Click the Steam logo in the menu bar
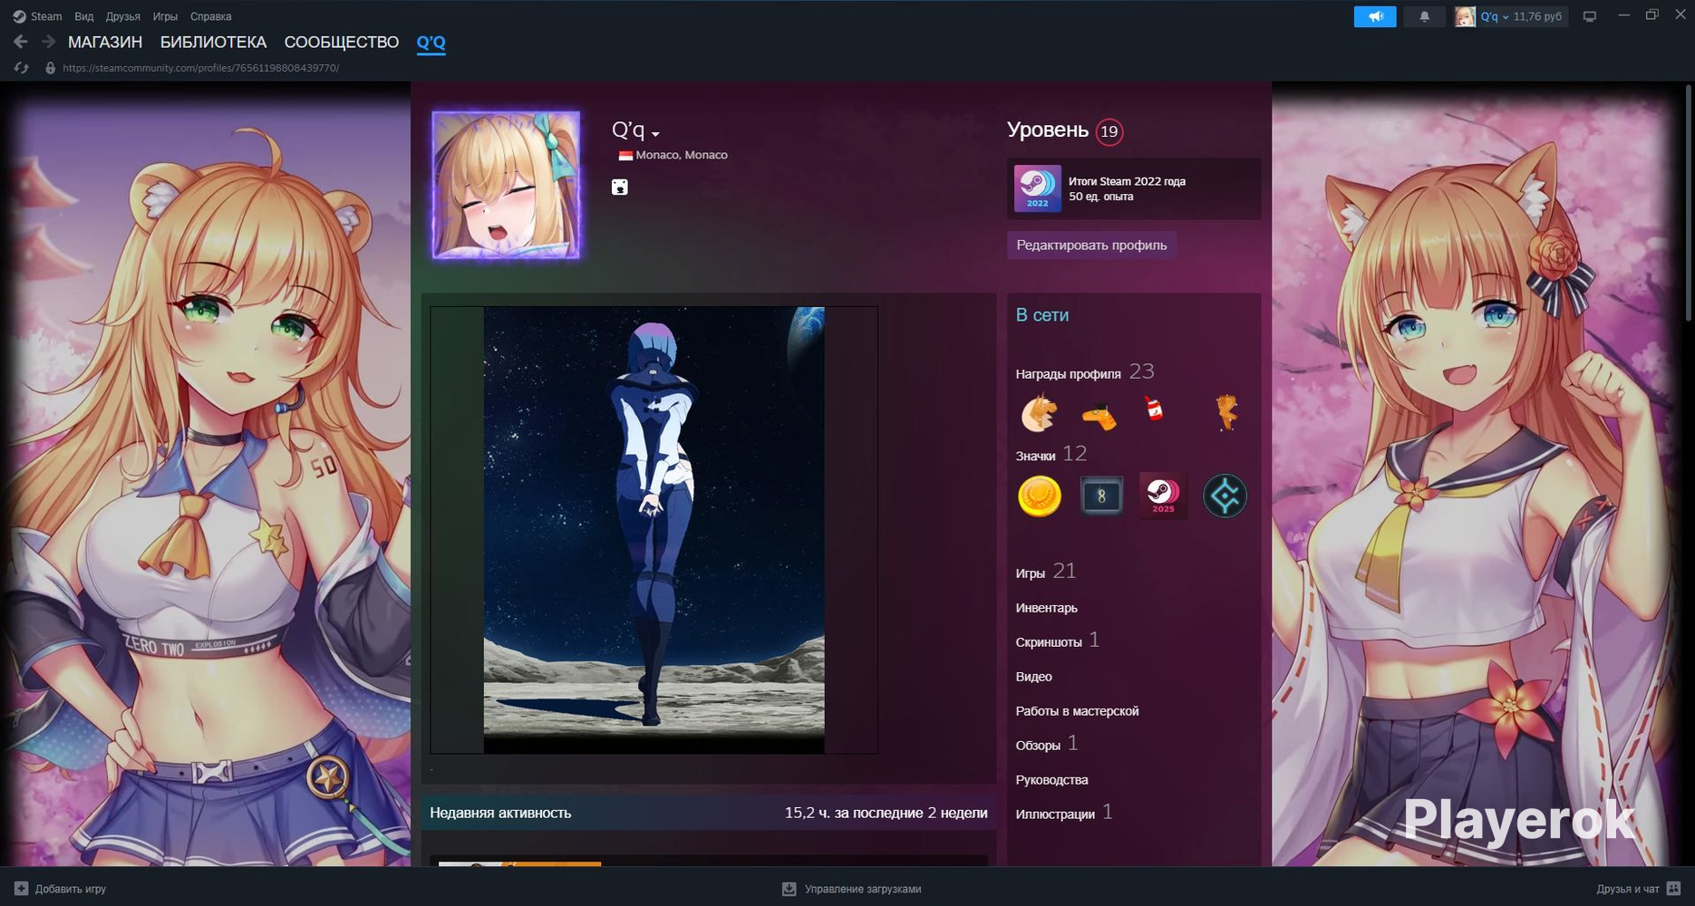Viewport: 1695px width, 906px height. (19, 16)
